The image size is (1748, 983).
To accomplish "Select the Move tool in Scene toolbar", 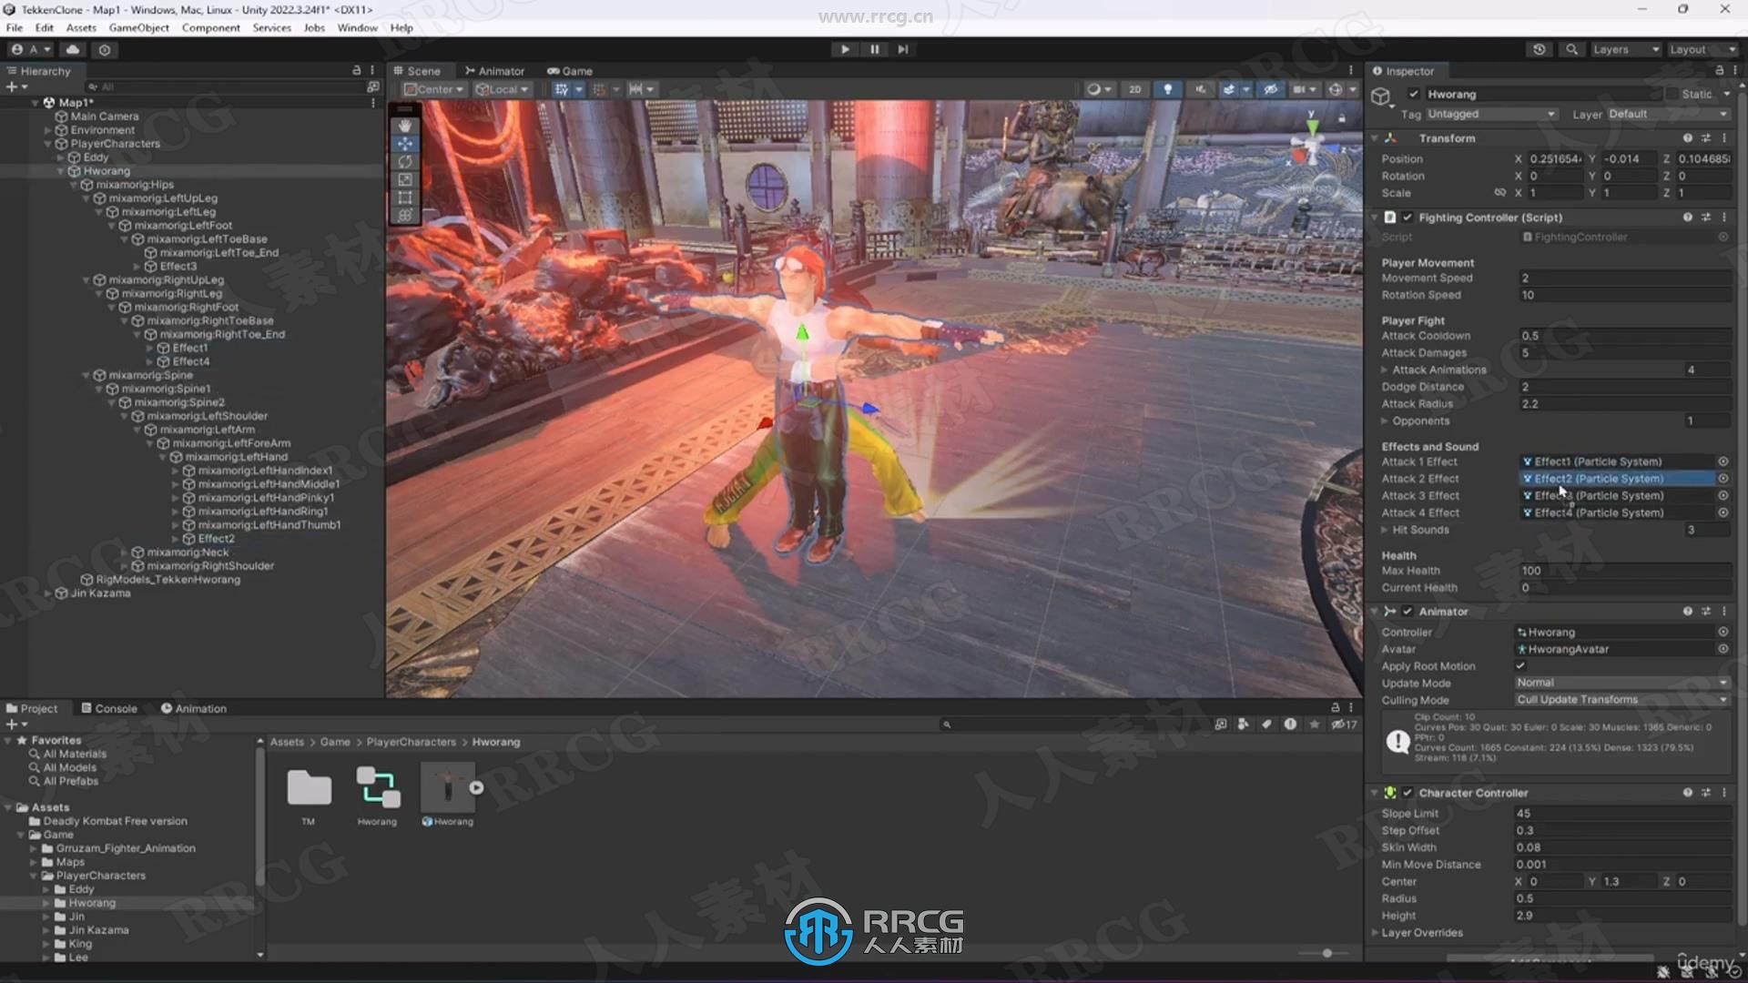I will click(x=405, y=144).
